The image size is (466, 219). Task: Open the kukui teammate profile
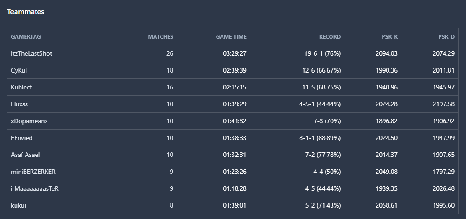tap(19, 205)
